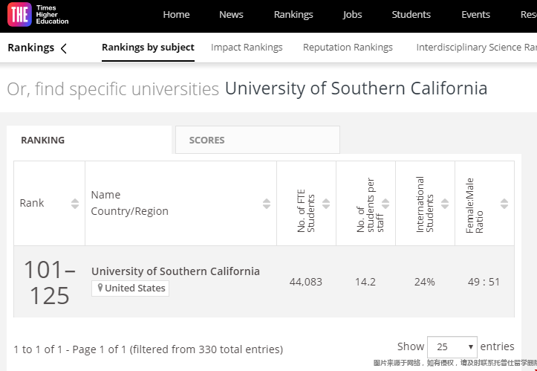Open the Jobs menu item
This screenshot has height=371, width=537.
click(x=352, y=15)
